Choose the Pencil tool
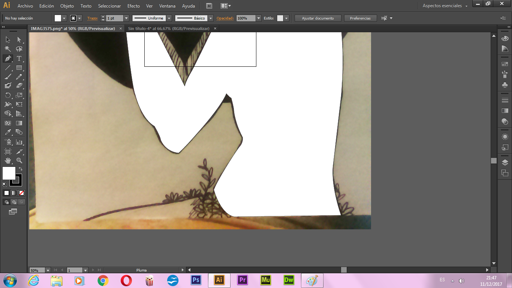Image resolution: width=512 pixels, height=288 pixels. [19, 77]
